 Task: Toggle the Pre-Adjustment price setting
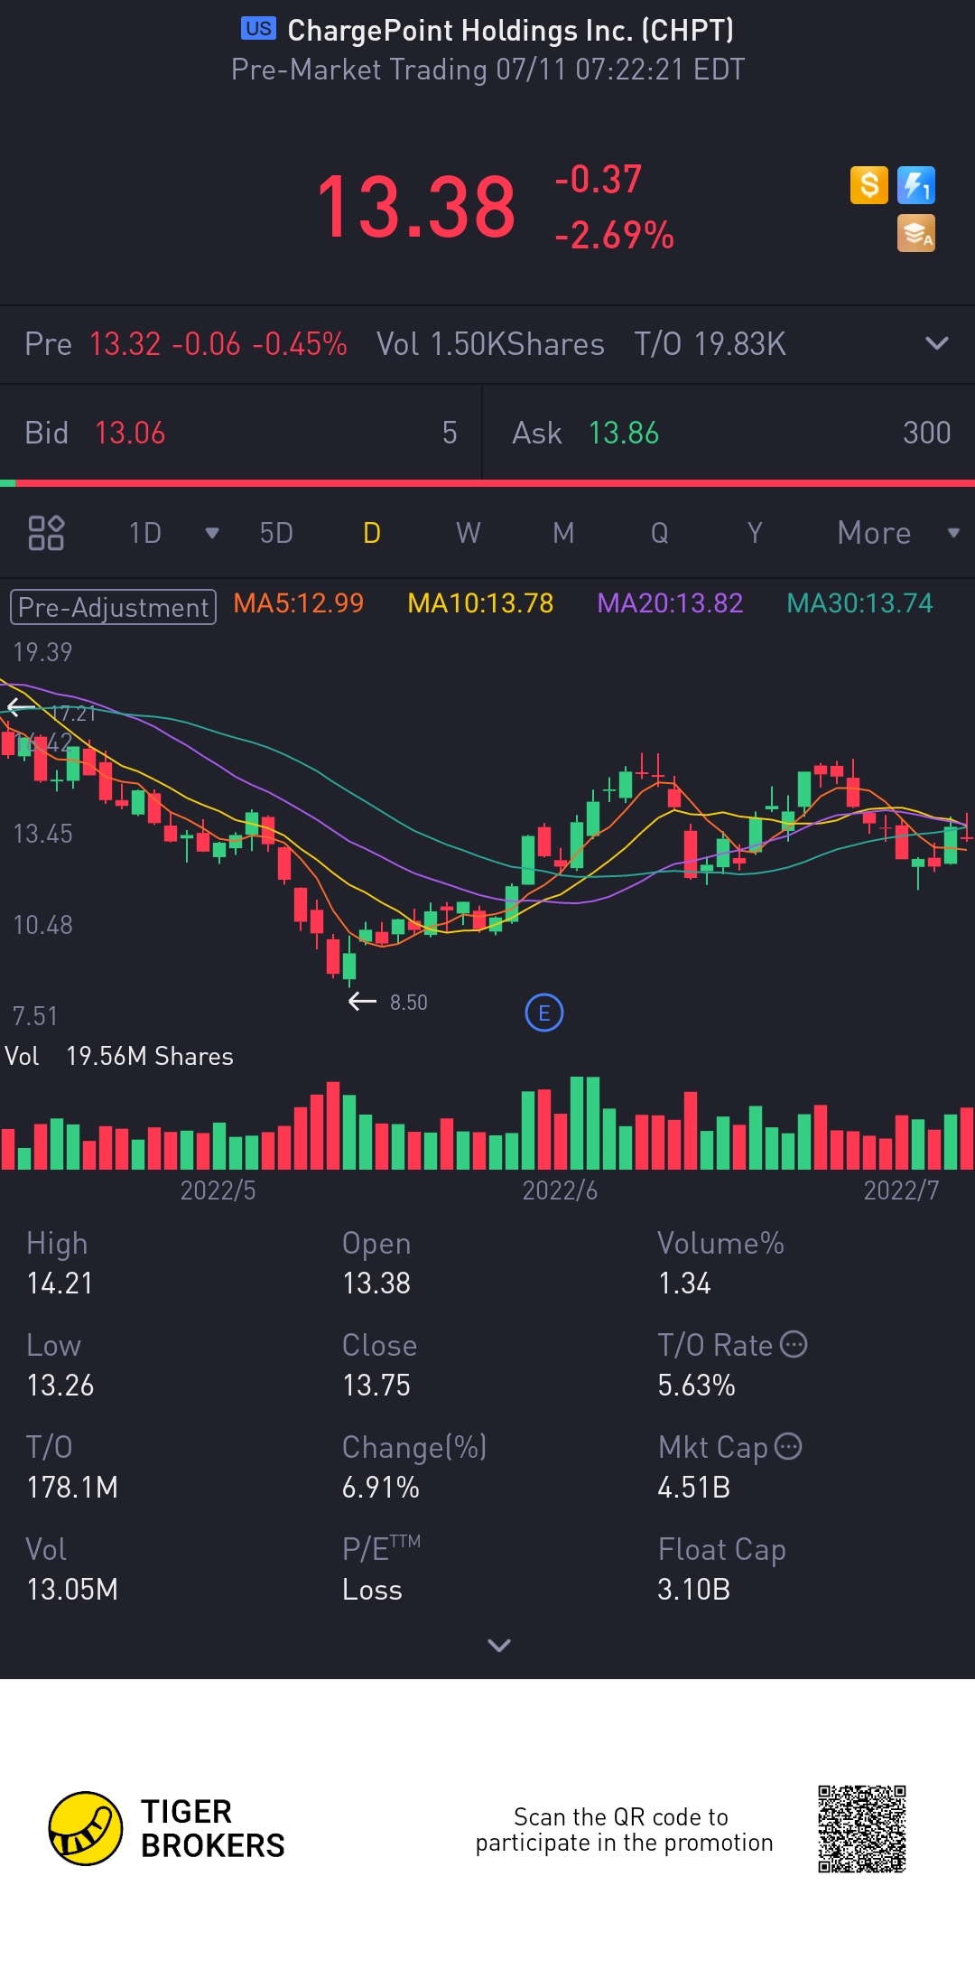(x=113, y=607)
